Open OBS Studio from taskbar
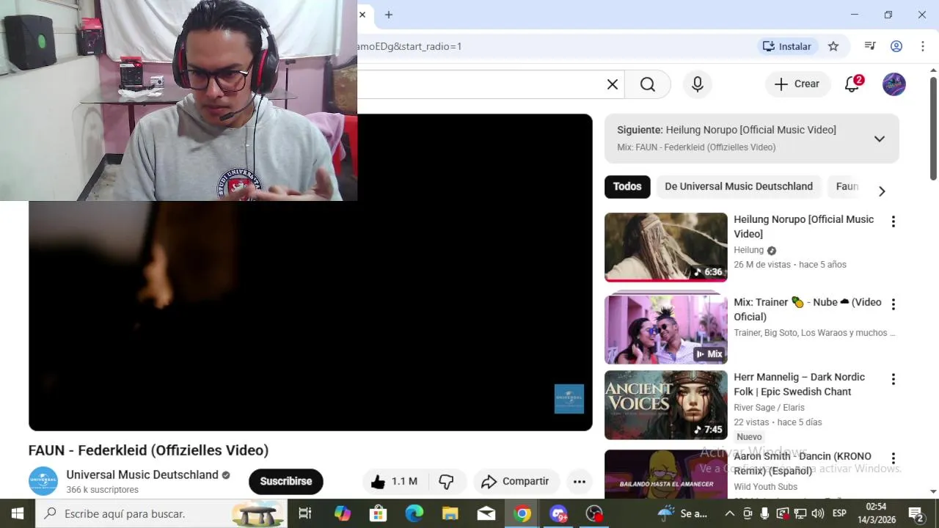 (x=594, y=513)
